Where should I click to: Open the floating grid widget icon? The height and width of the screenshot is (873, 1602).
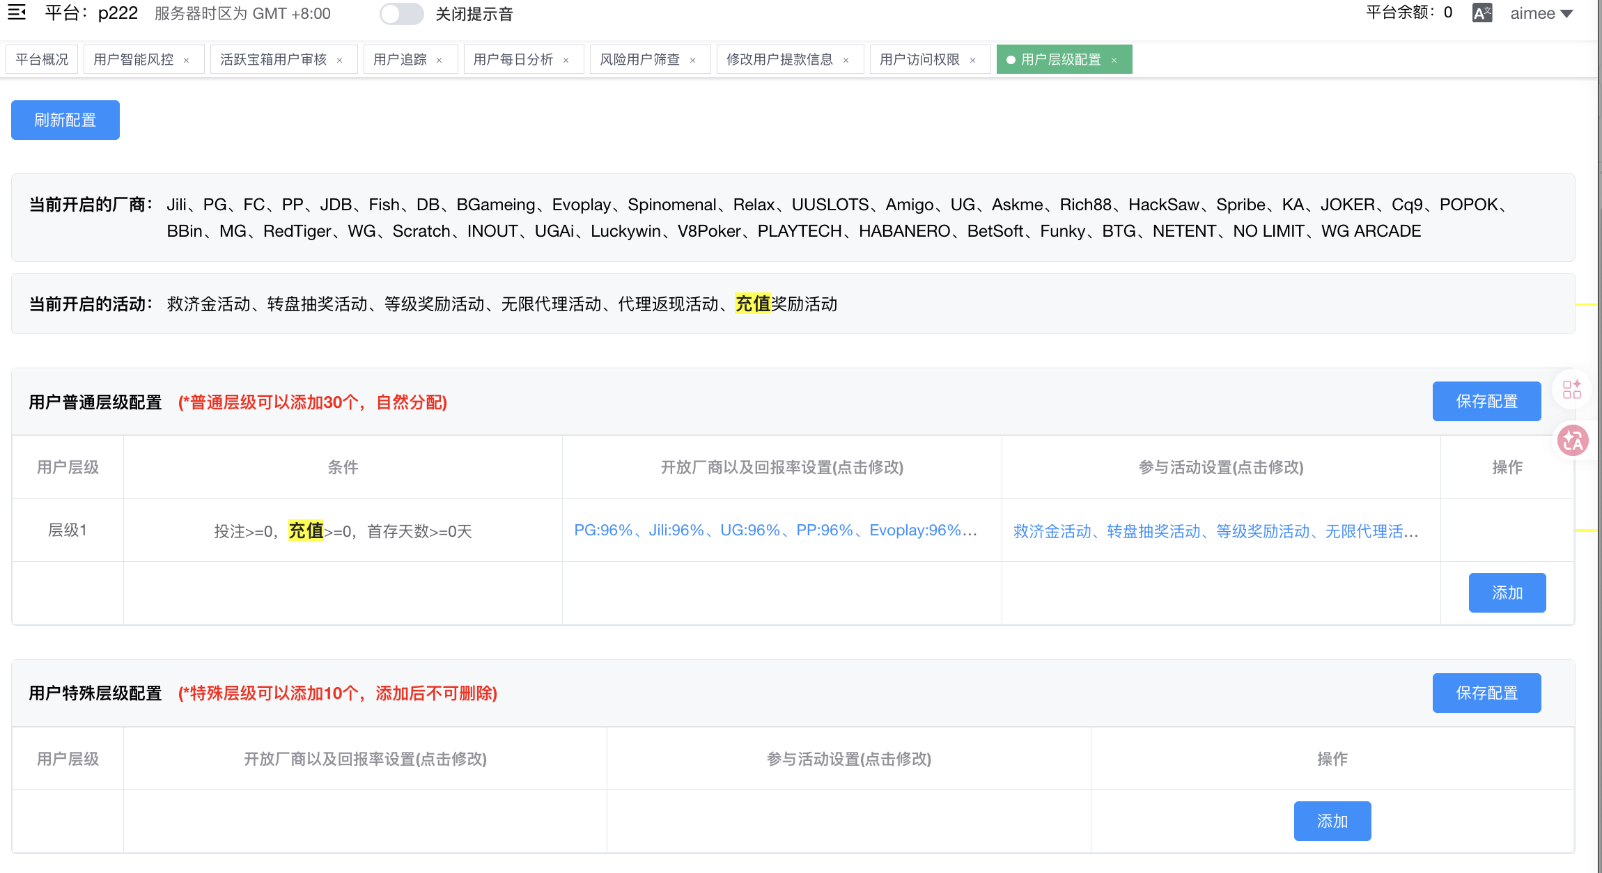tap(1572, 389)
